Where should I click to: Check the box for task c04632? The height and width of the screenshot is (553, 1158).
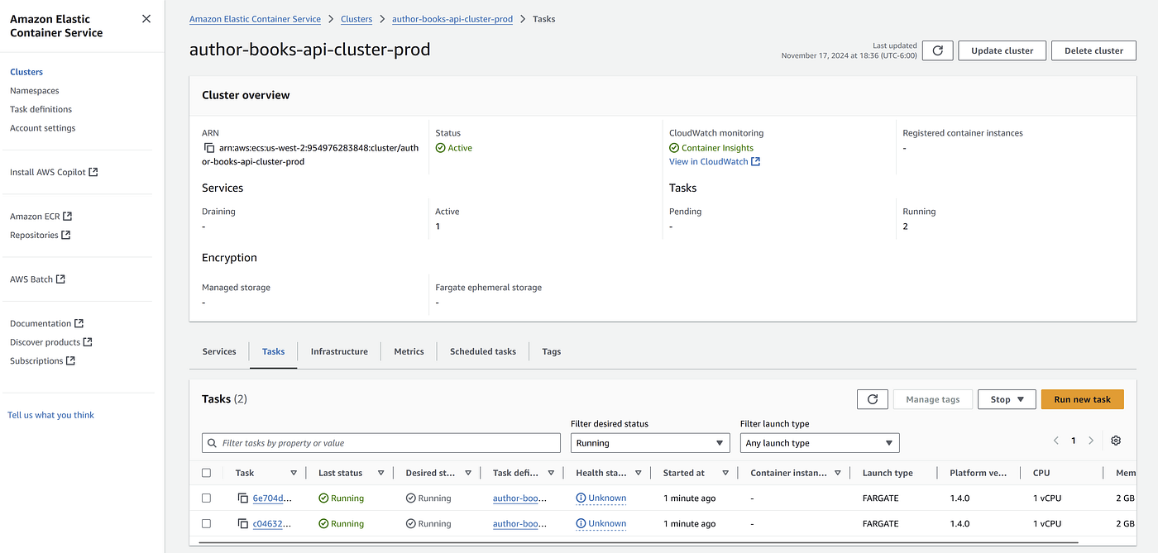206,524
